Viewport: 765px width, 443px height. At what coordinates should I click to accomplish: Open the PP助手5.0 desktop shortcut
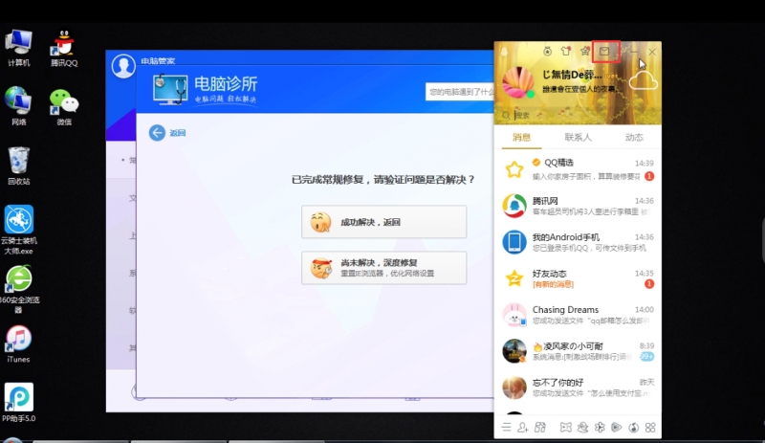[18, 403]
